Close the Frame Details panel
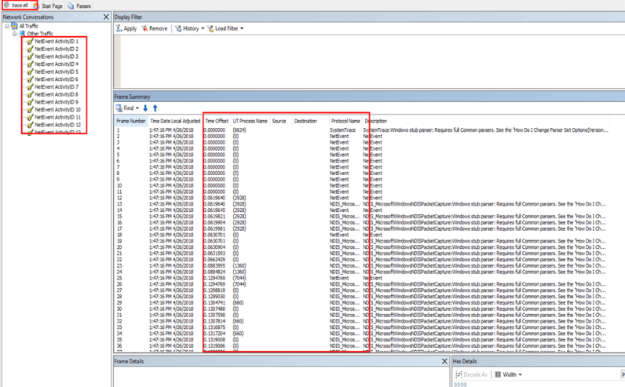625x387 pixels. click(444, 361)
